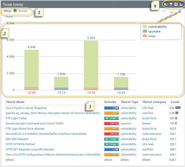Image resolution: width=185 pixels, height=167 pixels.
Task: Click the jump-to-logs arrow icon in header
Action: click(166, 4)
